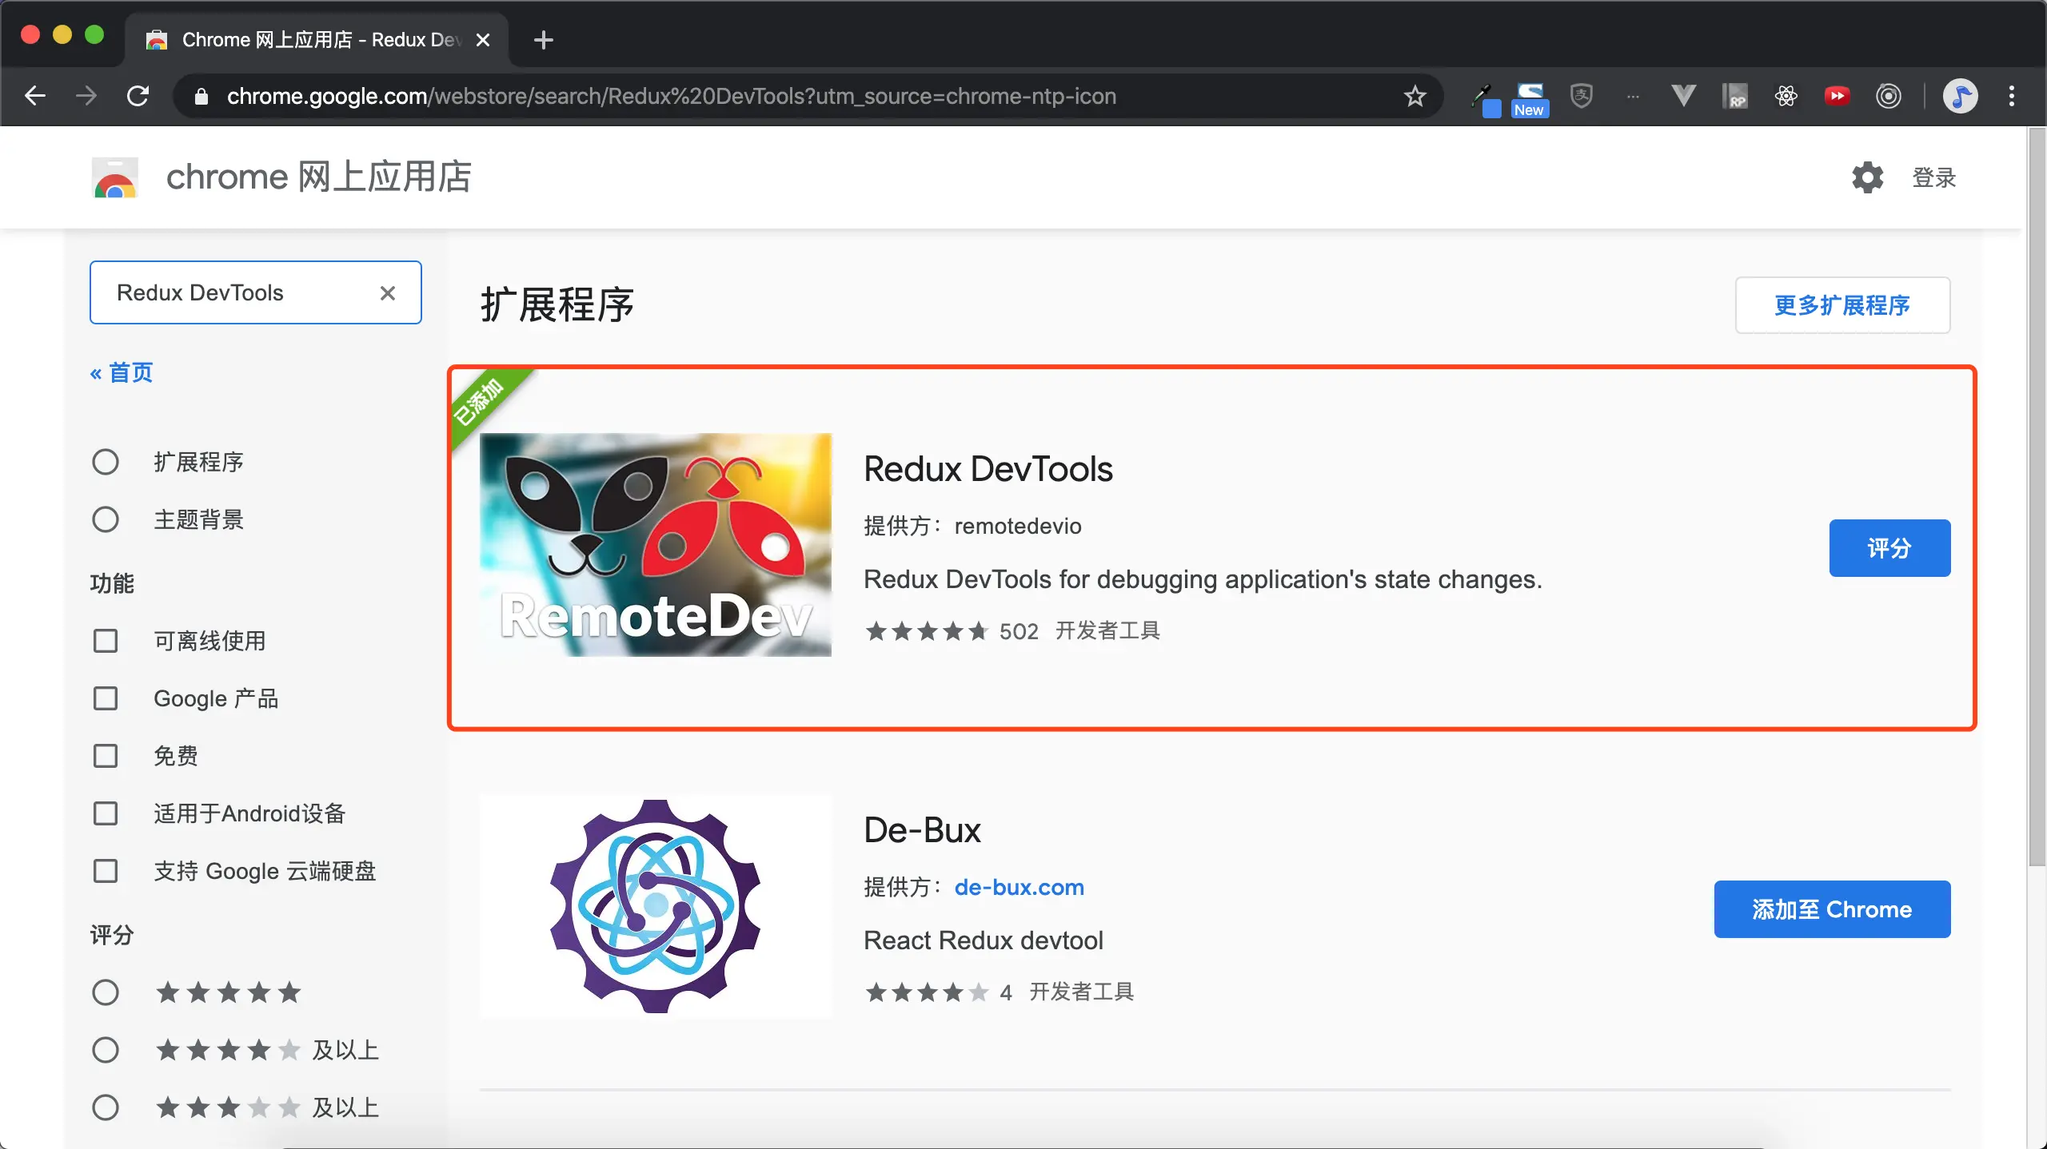The height and width of the screenshot is (1149, 2047).
Task: Open the user profile avatar
Action: (x=1961, y=96)
